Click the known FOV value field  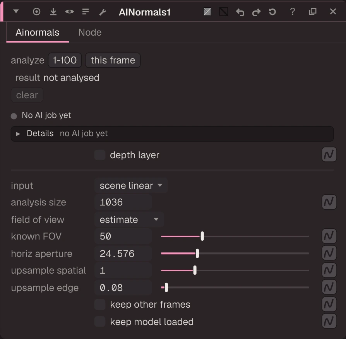[x=123, y=236]
